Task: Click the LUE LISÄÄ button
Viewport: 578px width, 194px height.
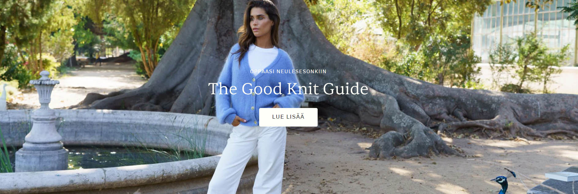Action: pos(288,117)
